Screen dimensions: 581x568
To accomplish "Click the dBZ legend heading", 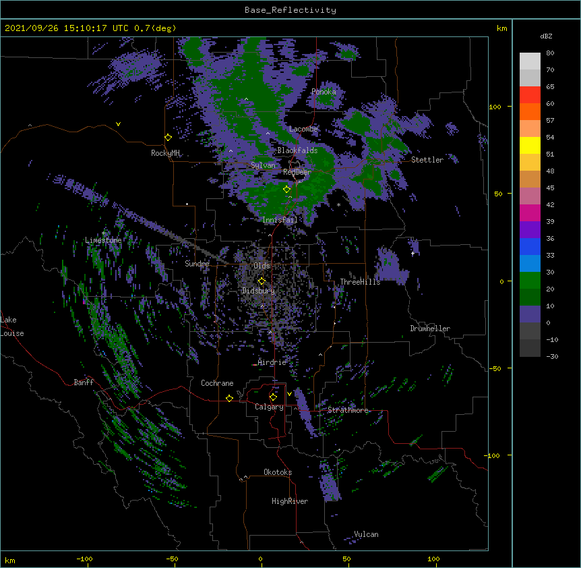I will coord(546,36).
